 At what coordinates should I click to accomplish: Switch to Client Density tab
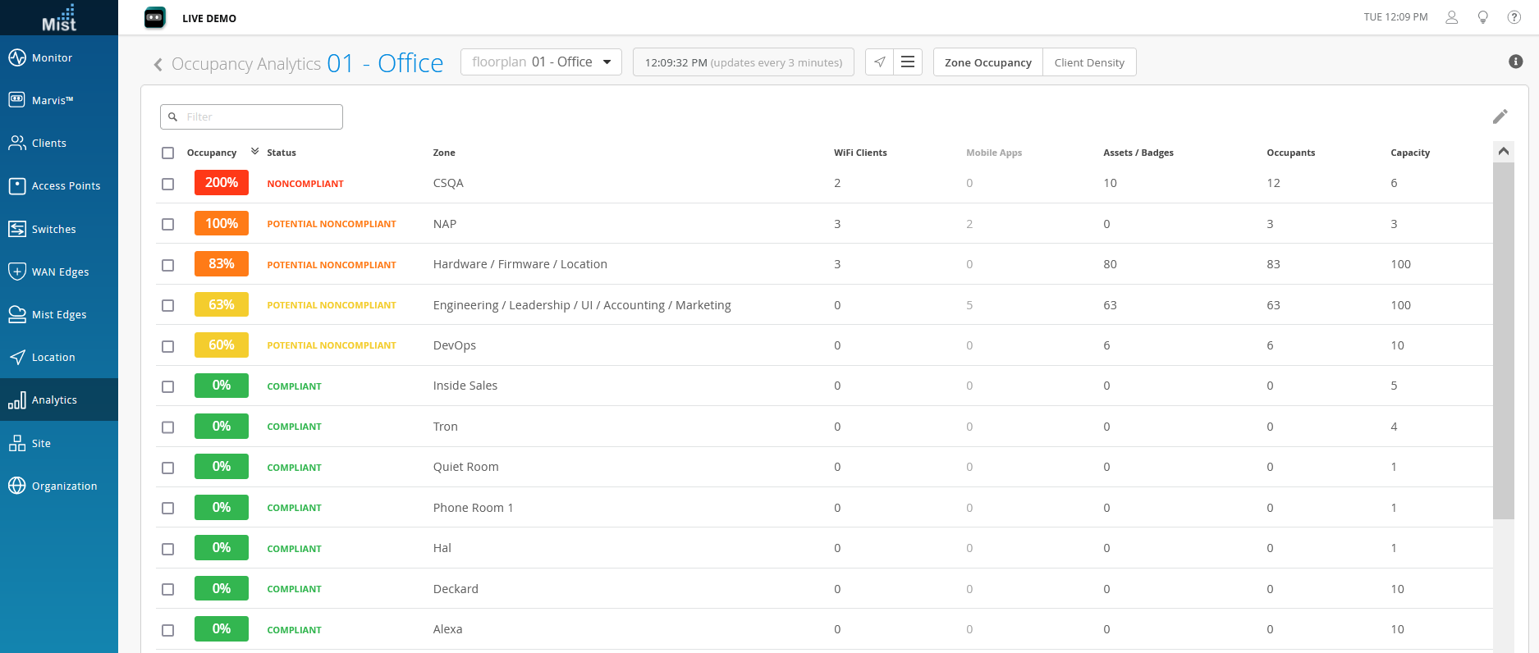[1088, 62]
